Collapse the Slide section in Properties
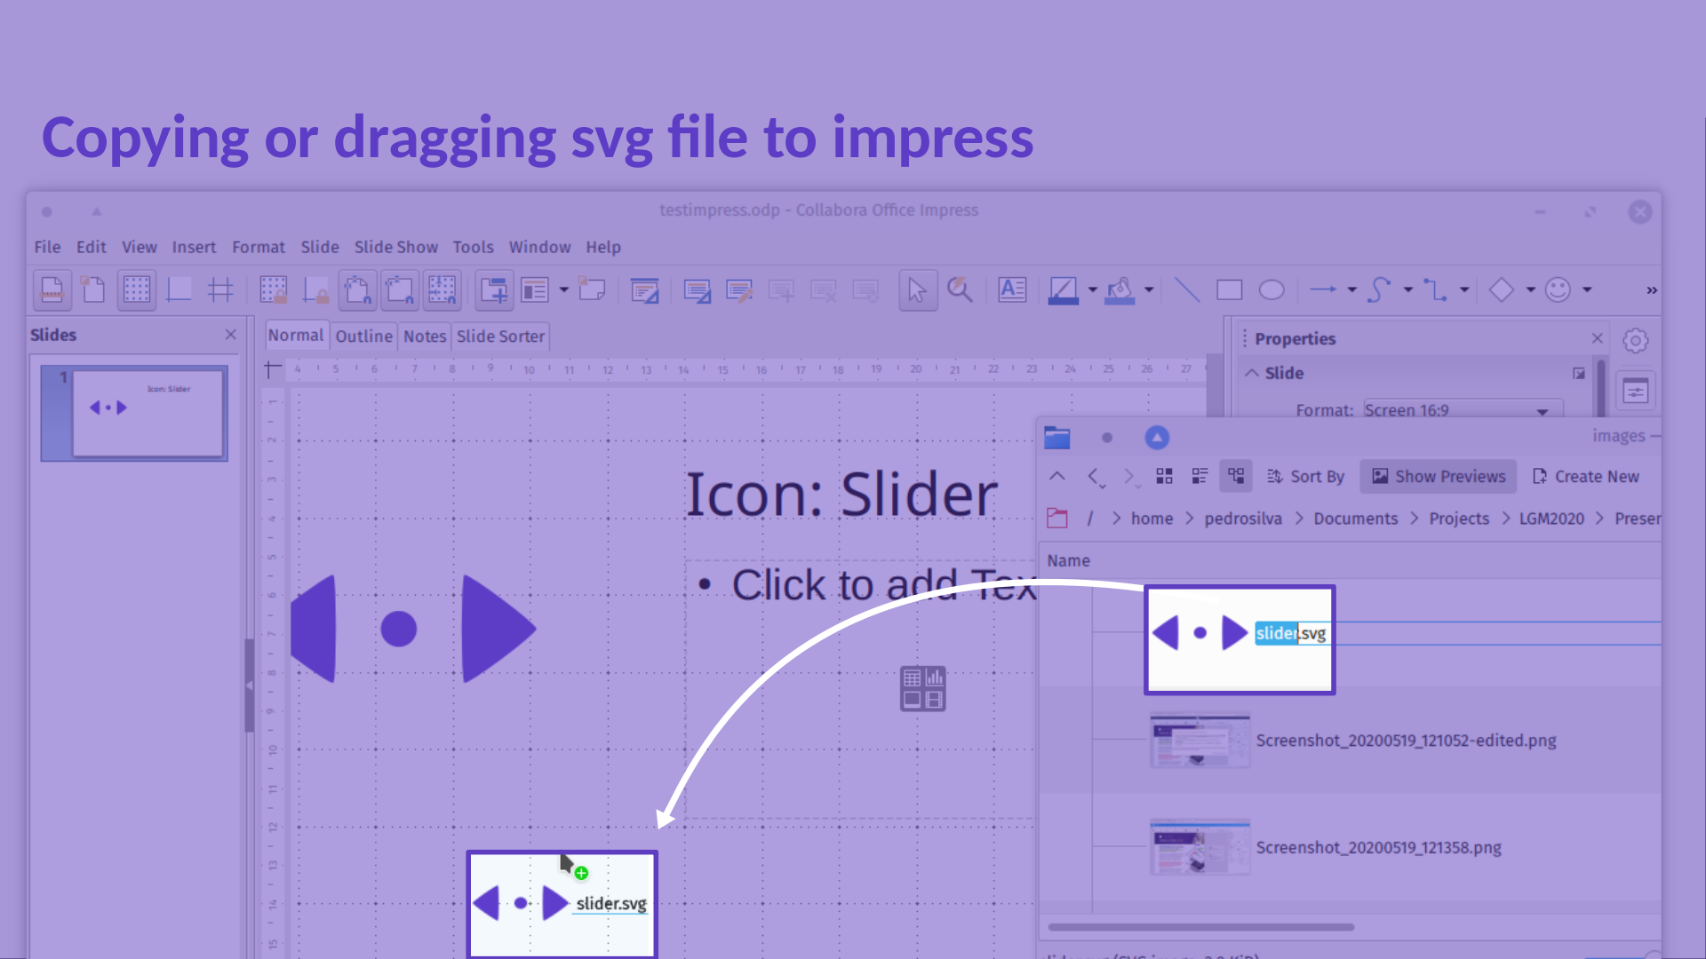The height and width of the screenshot is (959, 1706). tap(1252, 373)
